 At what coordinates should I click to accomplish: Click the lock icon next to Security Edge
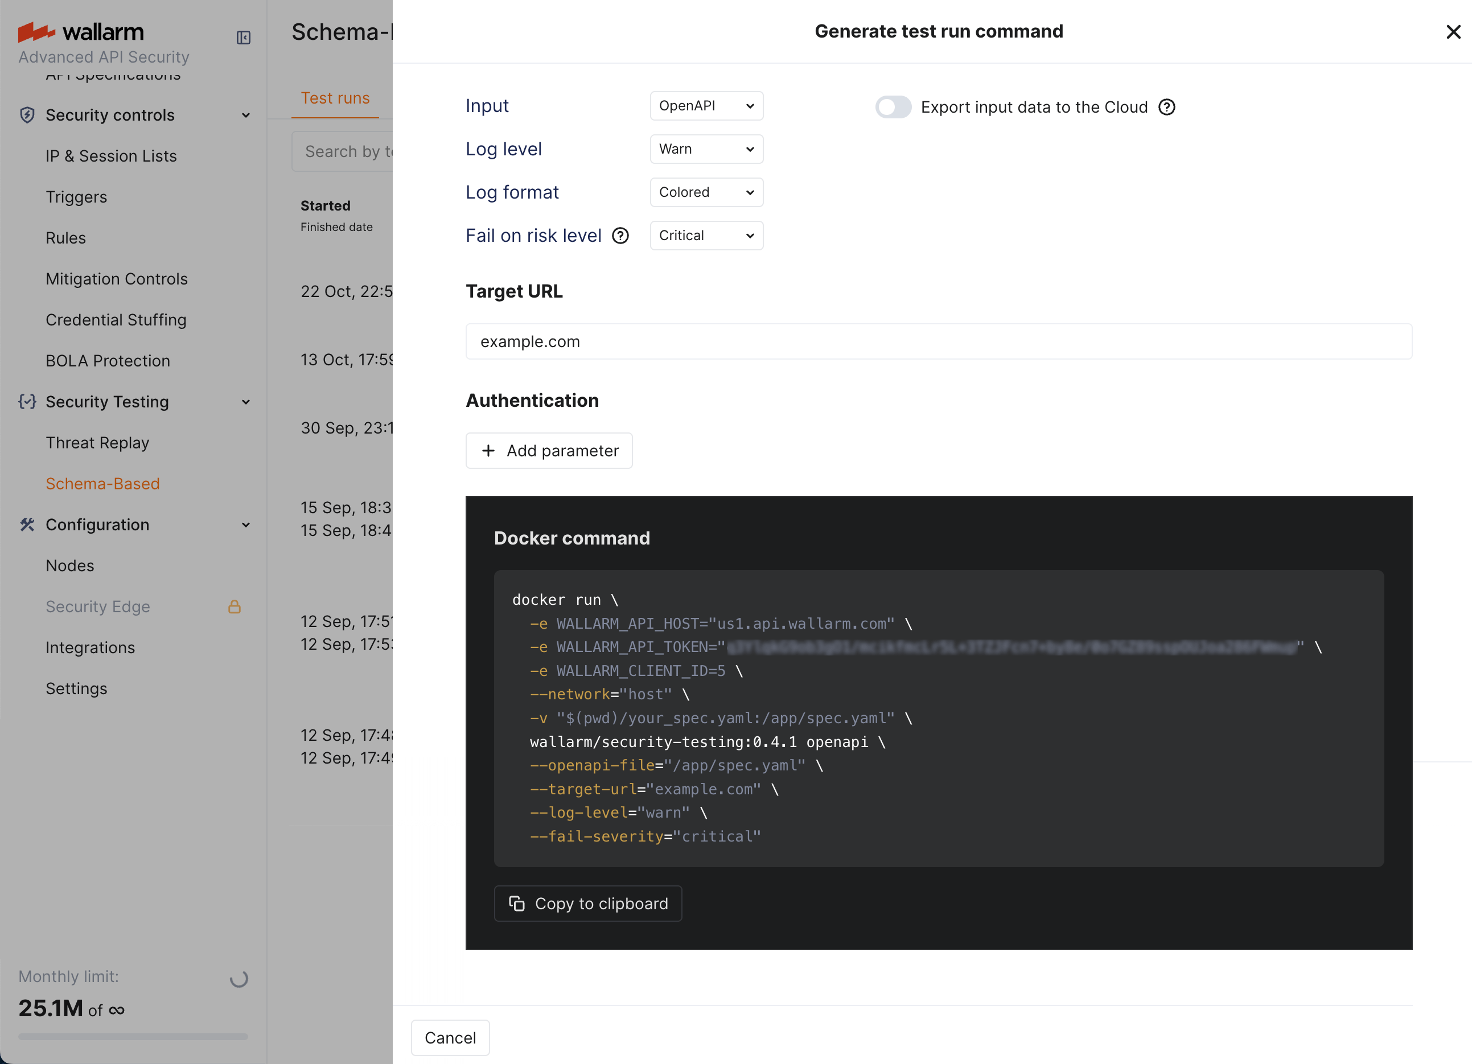pyautogui.click(x=235, y=607)
